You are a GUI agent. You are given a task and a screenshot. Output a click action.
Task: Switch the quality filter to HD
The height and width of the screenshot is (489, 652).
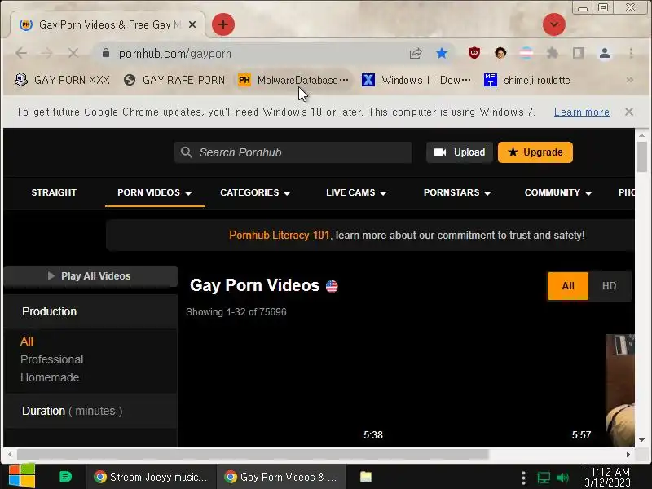tap(609, 286)
